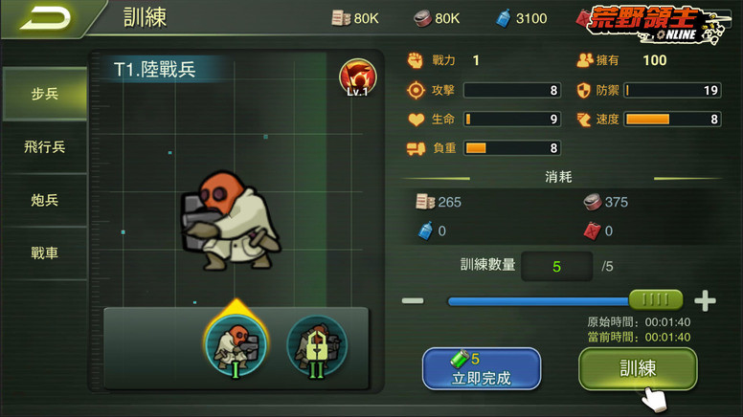Image resolution: width=743 pixels, height=417 pixels.
Task: Click the green 訓練 train button
Action: (x=638, y=369)
